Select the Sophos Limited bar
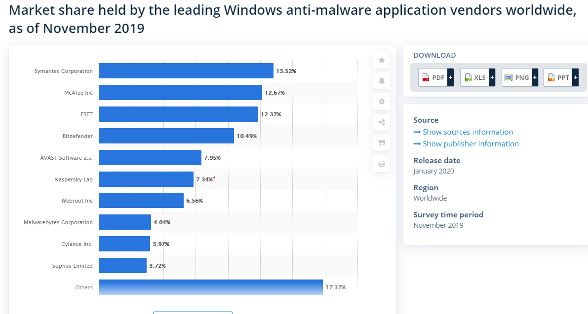 [122, 266]
